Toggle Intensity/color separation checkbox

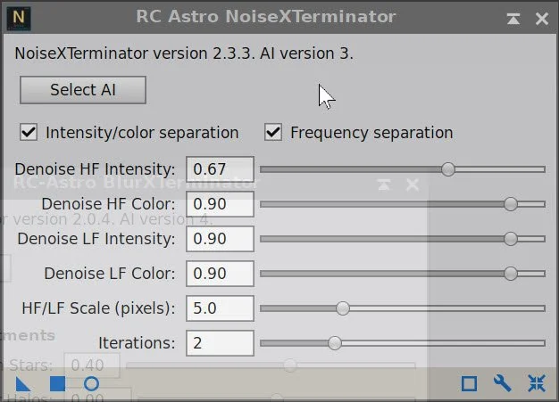(29, 132)
